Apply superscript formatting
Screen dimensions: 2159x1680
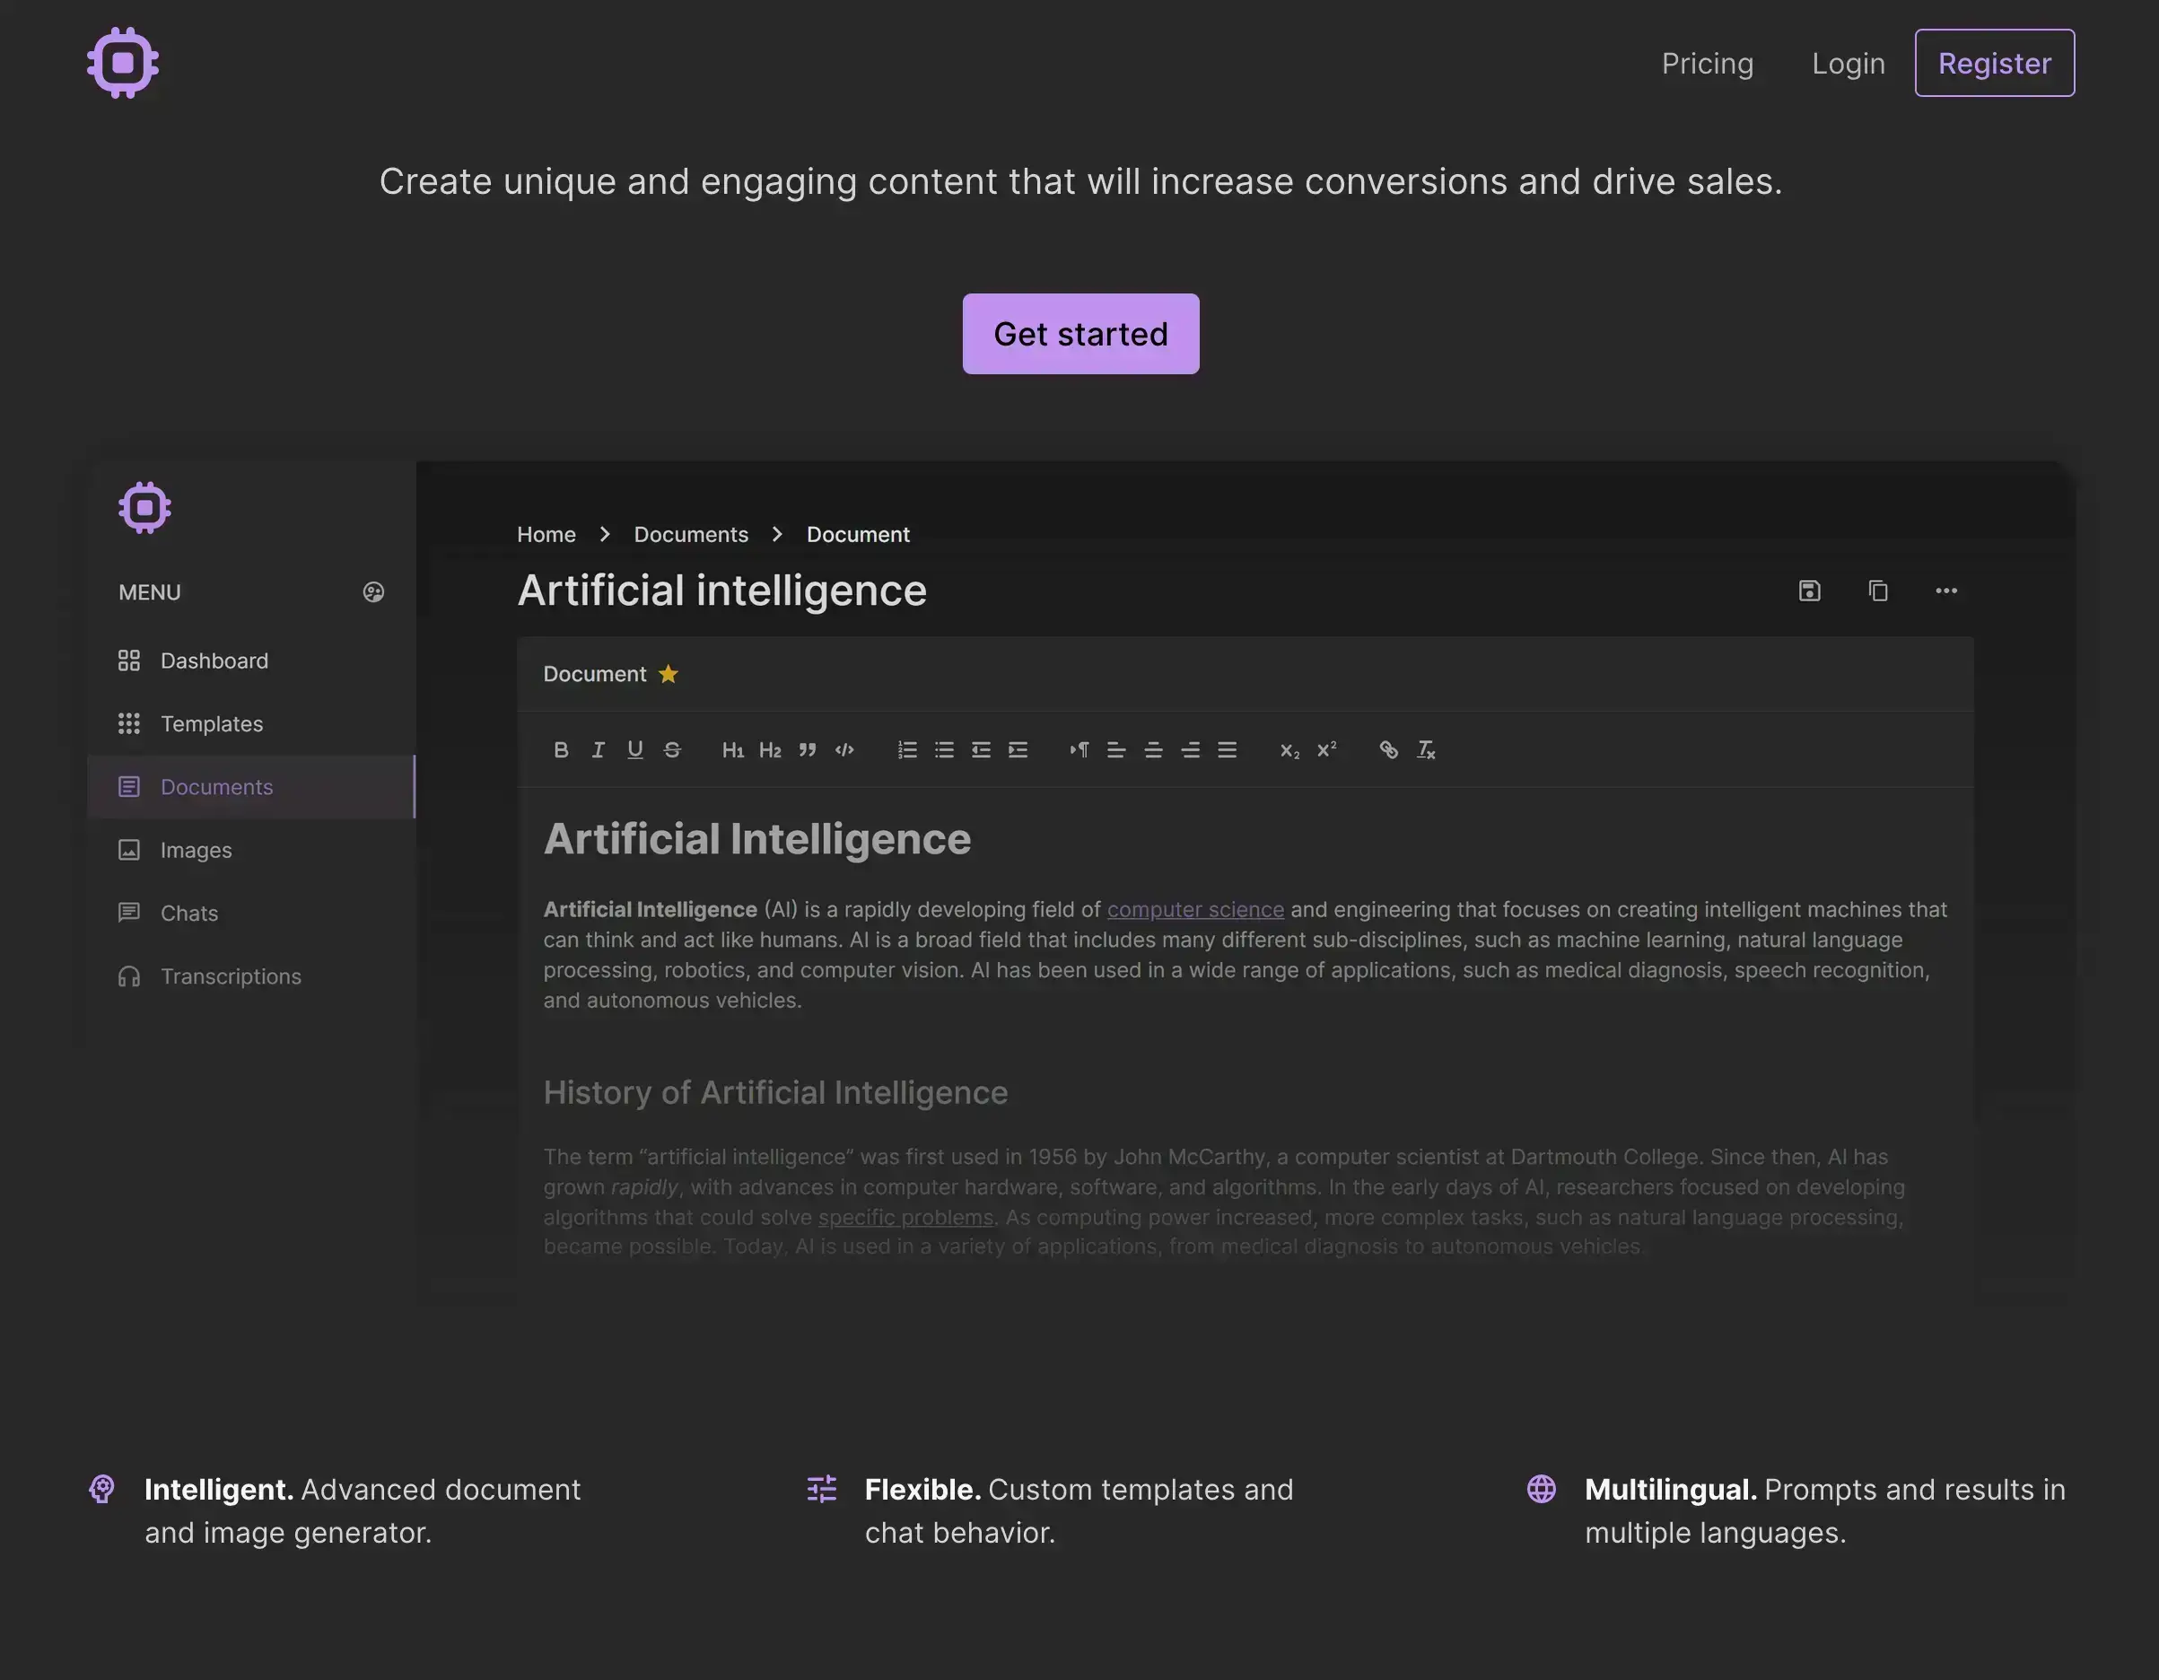1326,749
